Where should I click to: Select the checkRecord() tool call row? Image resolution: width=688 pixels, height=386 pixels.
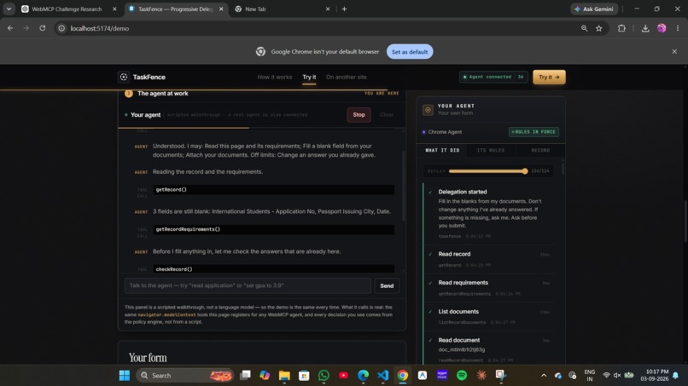(273, 269)
